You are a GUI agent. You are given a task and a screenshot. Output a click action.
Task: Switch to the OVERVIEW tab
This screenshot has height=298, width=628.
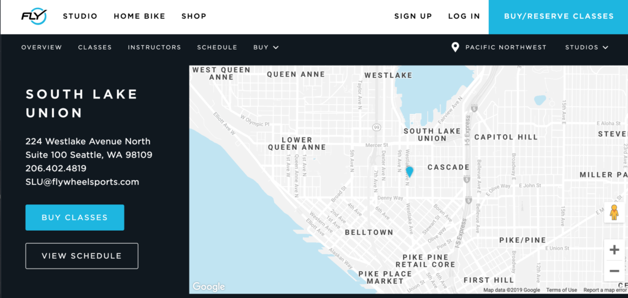click(42, 48)
